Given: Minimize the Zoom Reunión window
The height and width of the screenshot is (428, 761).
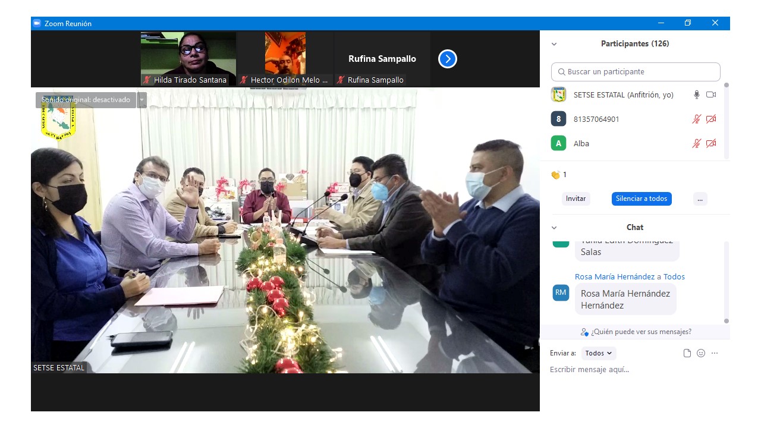Looking at the screenshot, I should pos(661,23).
